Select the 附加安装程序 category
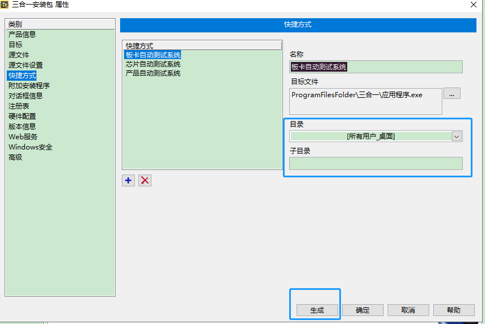This screenshot has height=324, width=485. coord(29,86)
